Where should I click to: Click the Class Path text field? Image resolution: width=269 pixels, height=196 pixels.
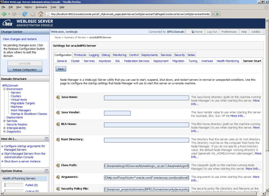point(146,166)
